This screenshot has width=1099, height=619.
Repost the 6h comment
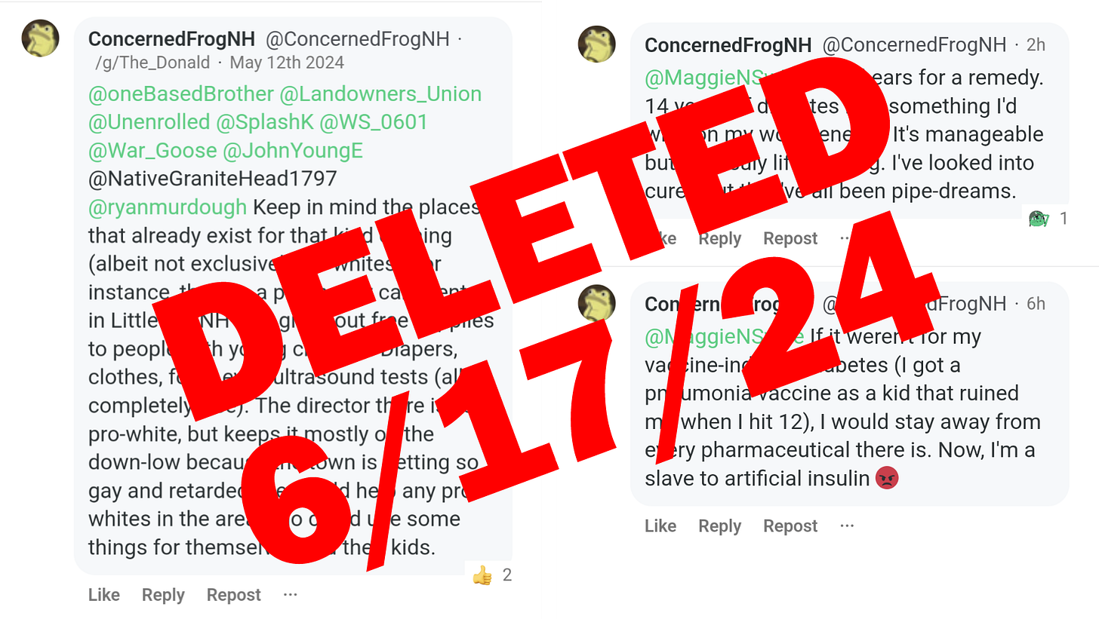point(790,526)
